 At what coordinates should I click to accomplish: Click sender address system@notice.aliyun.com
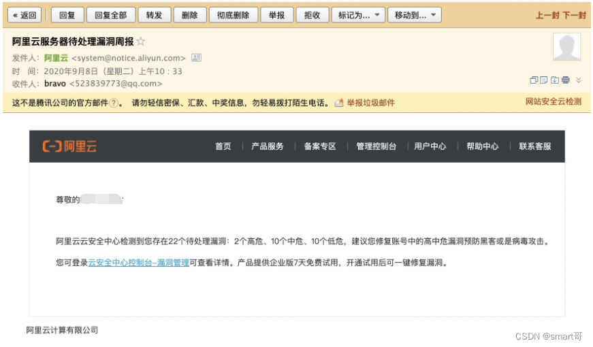(x=129, y=58)
